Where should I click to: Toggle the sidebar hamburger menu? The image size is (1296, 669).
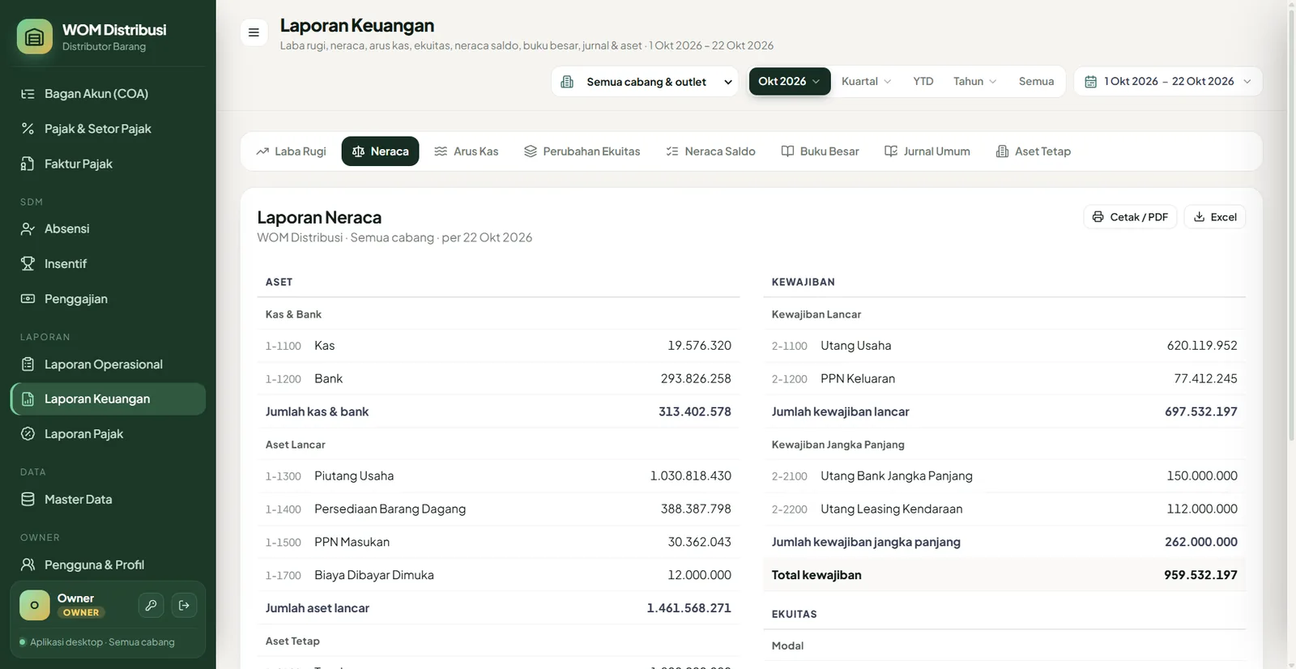point(254,32)
